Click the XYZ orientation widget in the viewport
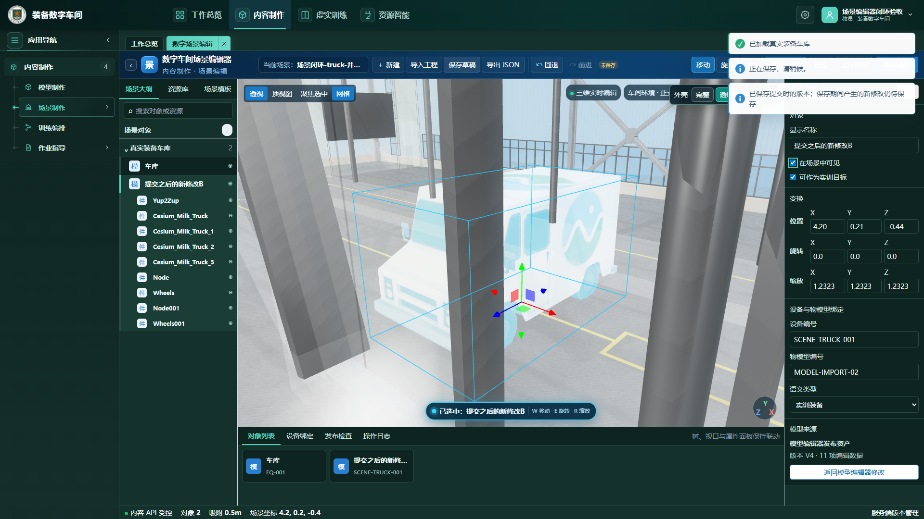The image size is (924, 519). 764,408
